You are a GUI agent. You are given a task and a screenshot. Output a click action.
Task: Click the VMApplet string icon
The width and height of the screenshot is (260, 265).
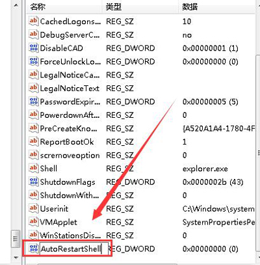pos(34,221)
